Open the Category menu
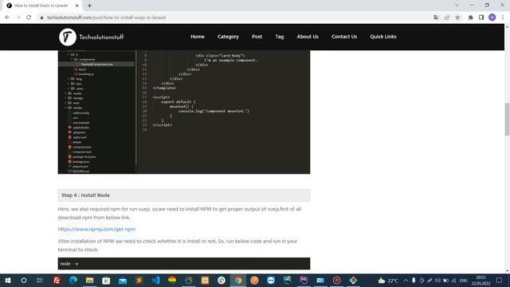 [x=228, y=37]
